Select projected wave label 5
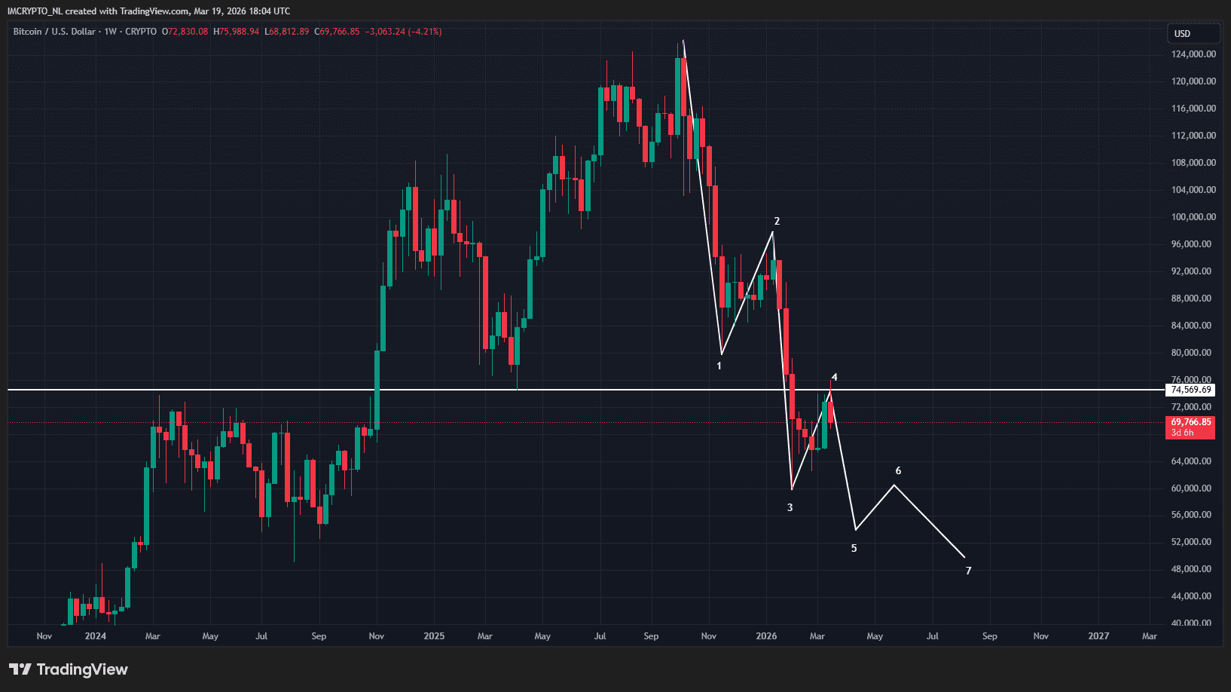Screen dimensions: 1231x692 click(x=854, y=549)
